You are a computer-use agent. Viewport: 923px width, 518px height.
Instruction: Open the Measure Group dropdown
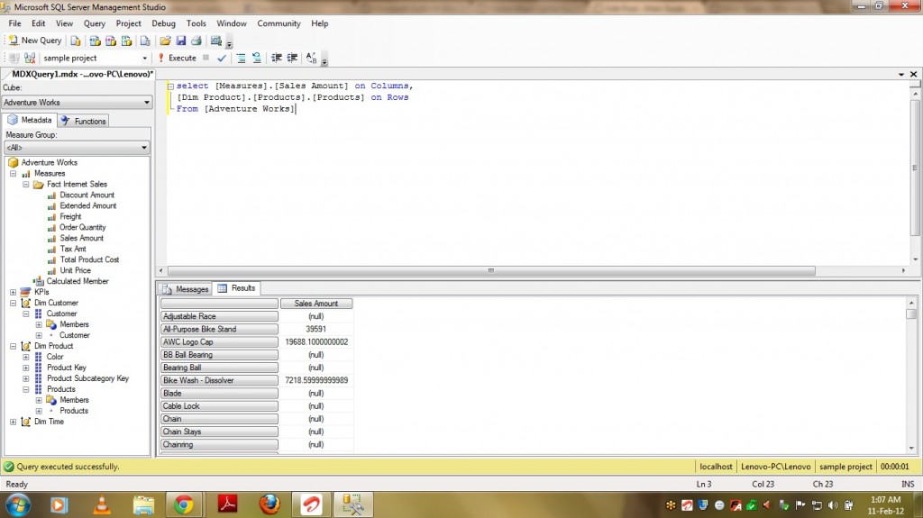tap(145, 148)
